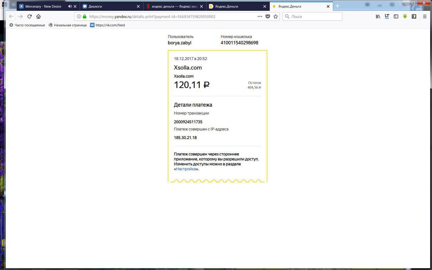
Task: Click the large Xsolla.com heading
Action: click(188, 67)
